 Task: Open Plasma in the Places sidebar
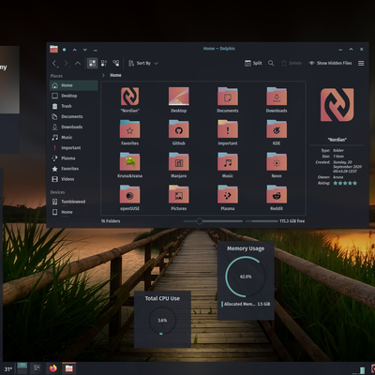(x=74, y=158)
